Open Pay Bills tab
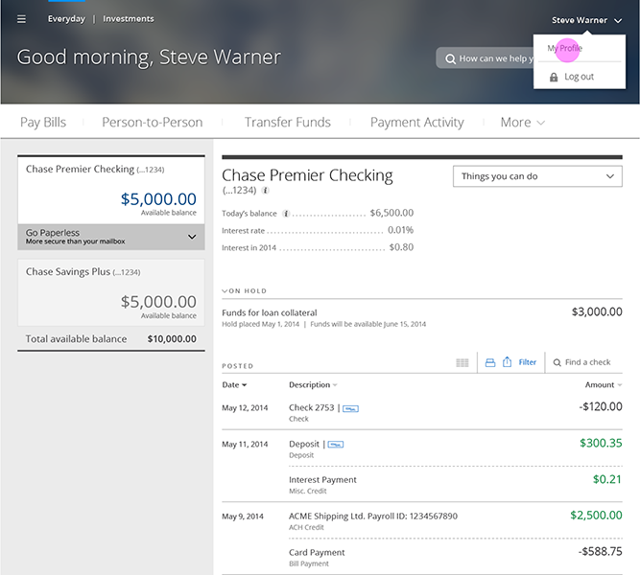Image resolution: width=640 pixels, height=575 pixels. pyautogui.click(x=43, y=123)
